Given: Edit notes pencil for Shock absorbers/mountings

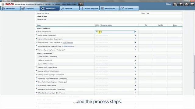Looking at the screenshot, I should click(135, 89).
